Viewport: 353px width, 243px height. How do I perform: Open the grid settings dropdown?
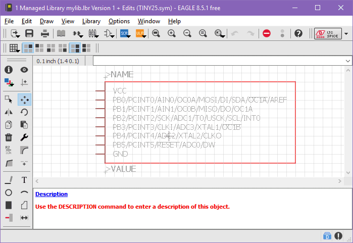[x=15, y=48]
